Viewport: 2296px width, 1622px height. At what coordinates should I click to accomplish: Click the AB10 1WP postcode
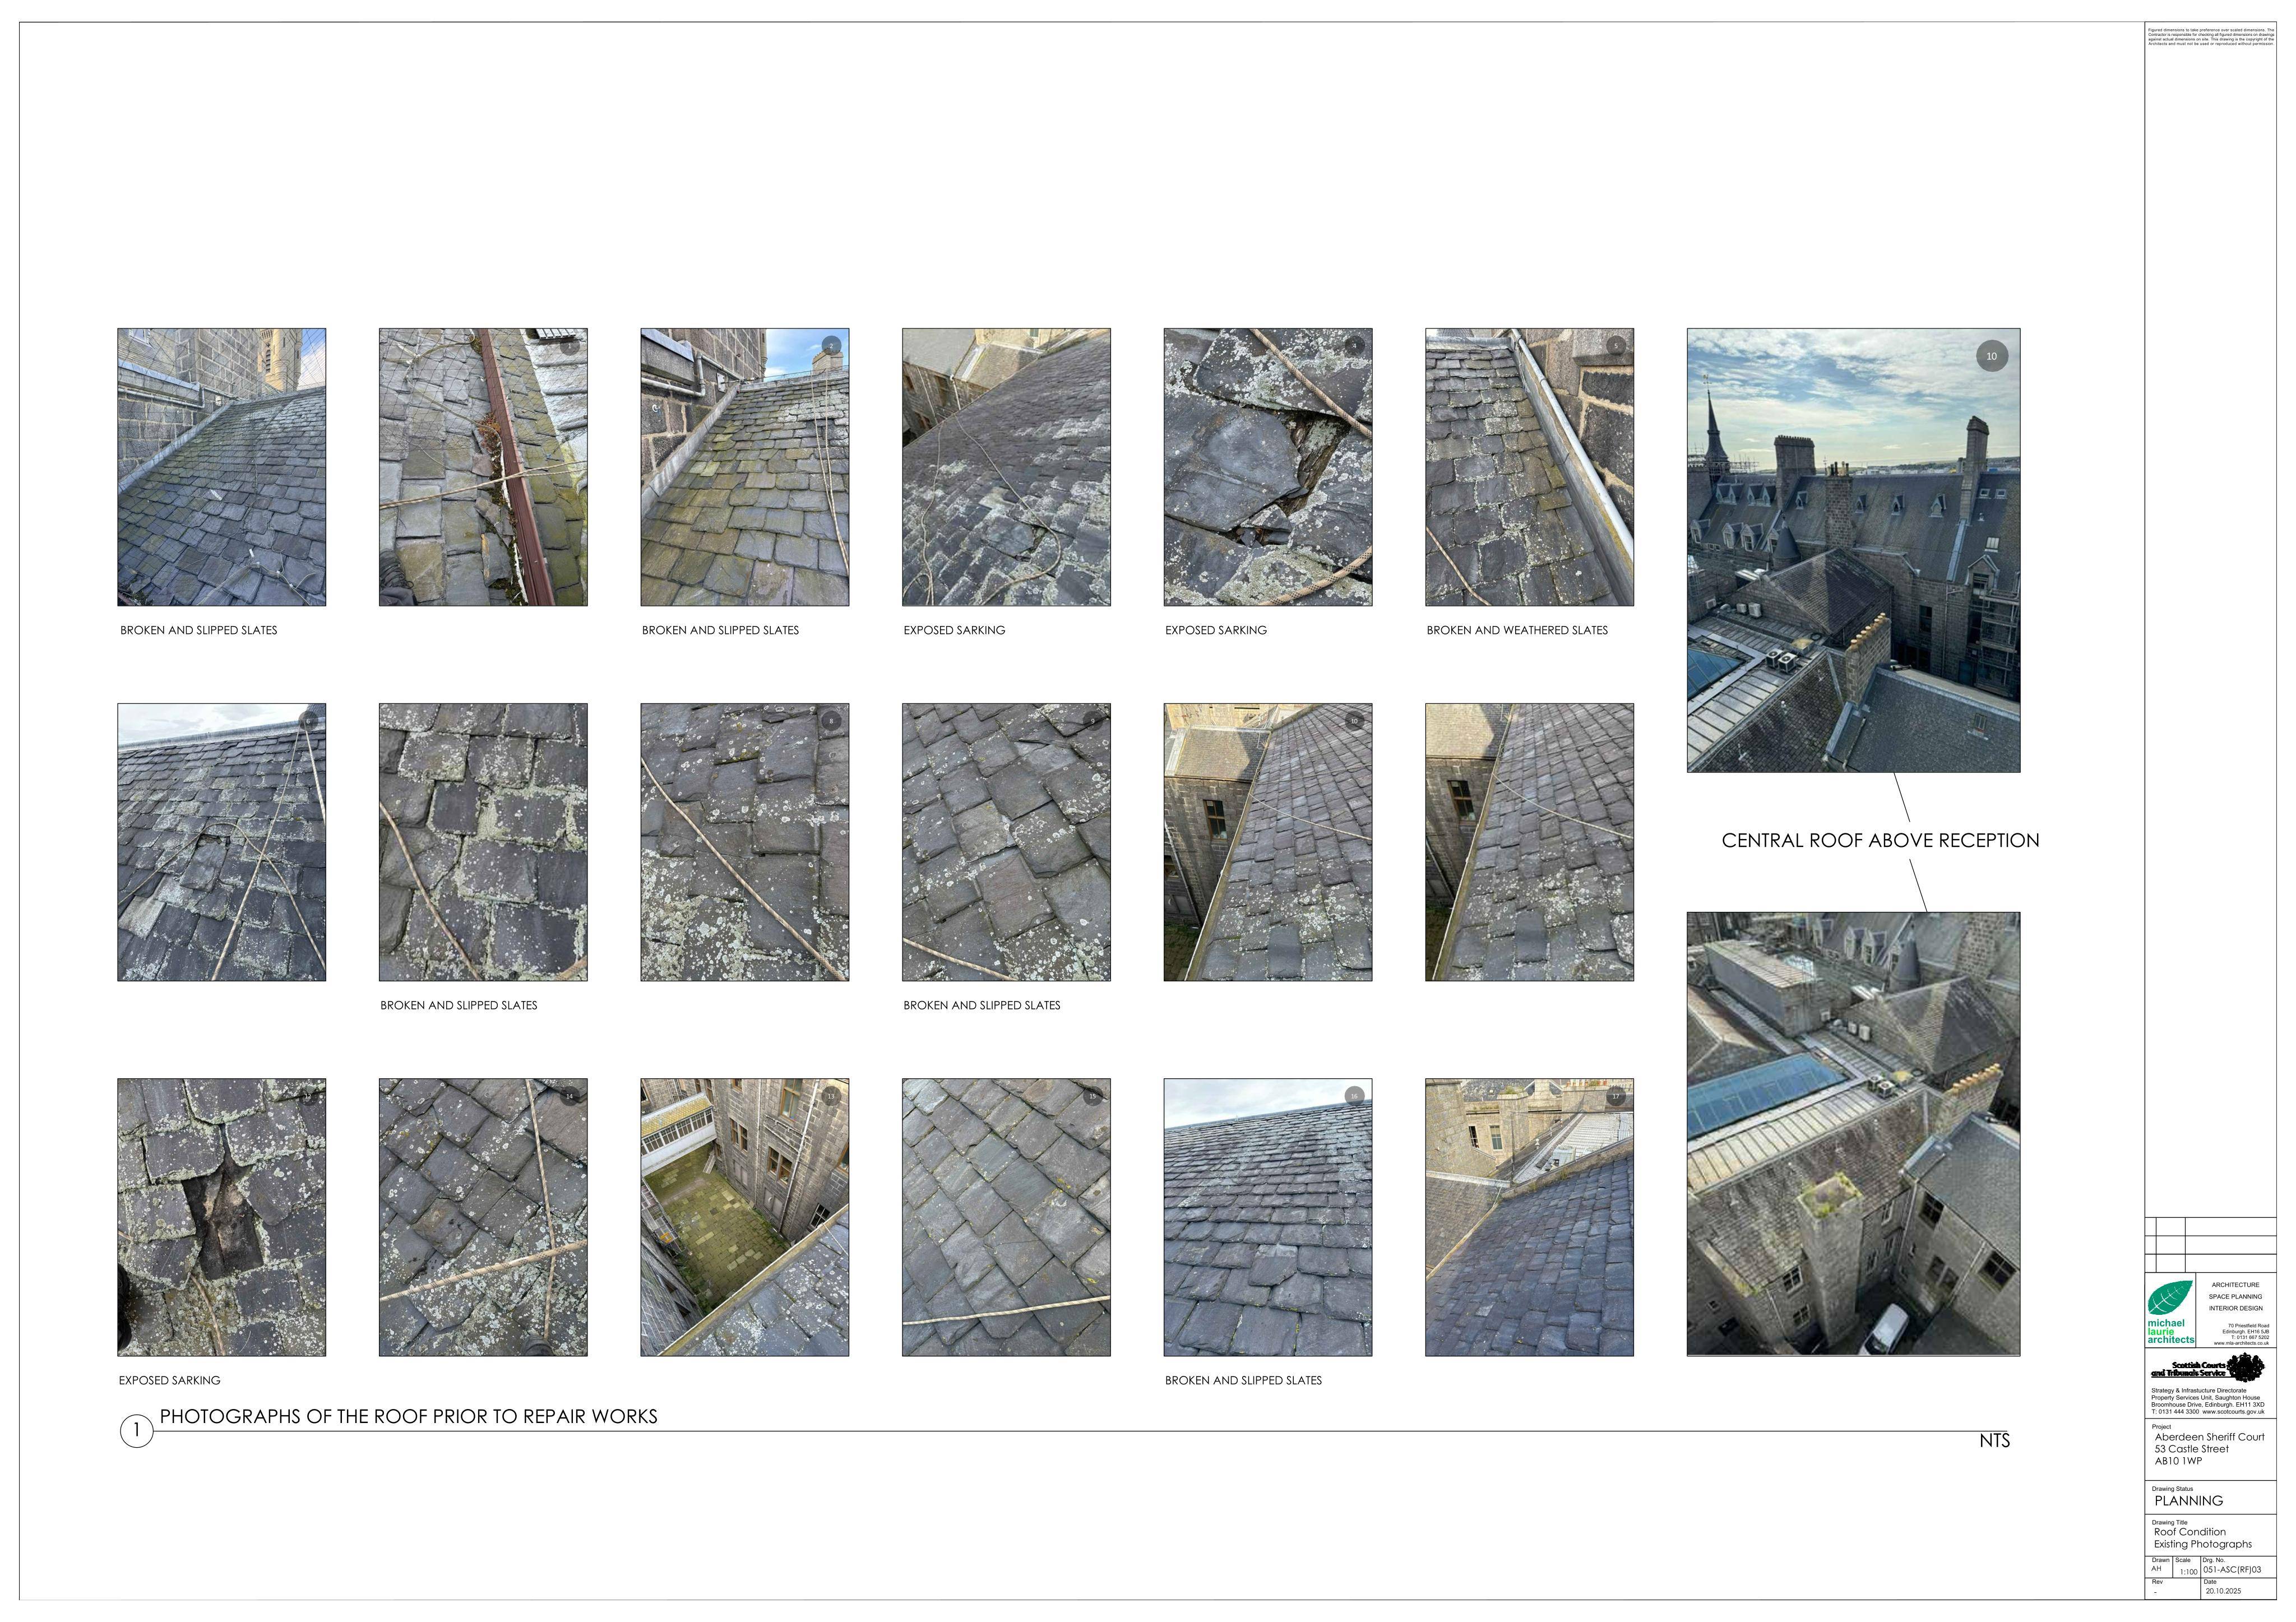(2179, 1461)
